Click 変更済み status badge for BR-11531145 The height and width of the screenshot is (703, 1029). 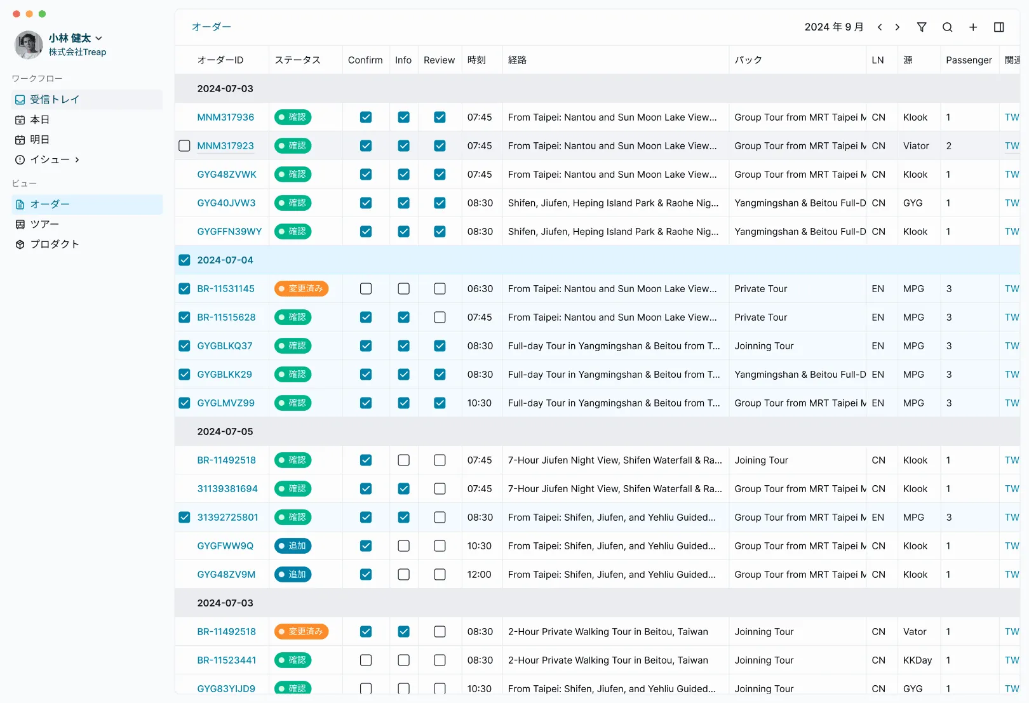click(301, 289)
